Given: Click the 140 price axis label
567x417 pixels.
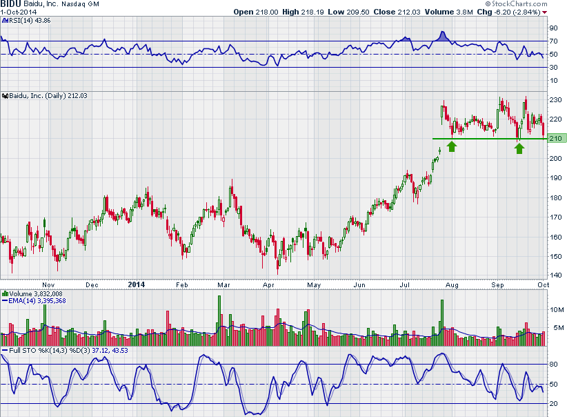Looking at the screenshot, I should pyautogui.click(x=555, y=275).
